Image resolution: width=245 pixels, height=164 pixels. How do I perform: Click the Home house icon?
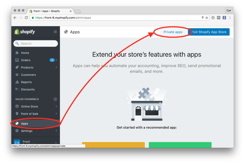(17, 53)
